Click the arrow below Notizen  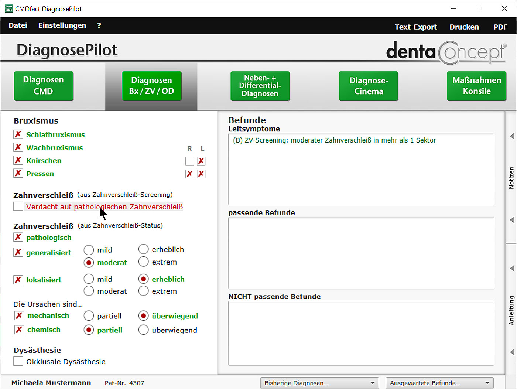point(512,220)
